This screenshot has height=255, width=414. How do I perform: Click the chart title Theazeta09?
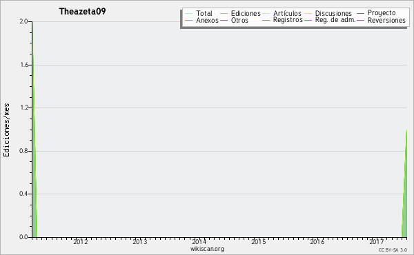pyautogui.click(x=82, y=11)
